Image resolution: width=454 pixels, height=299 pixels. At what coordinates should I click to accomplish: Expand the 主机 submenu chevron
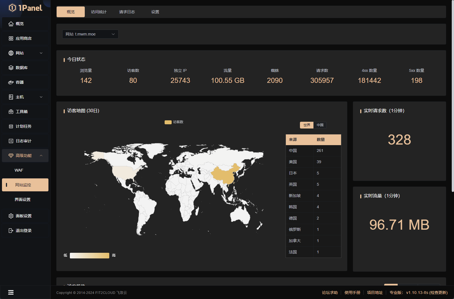41,97
